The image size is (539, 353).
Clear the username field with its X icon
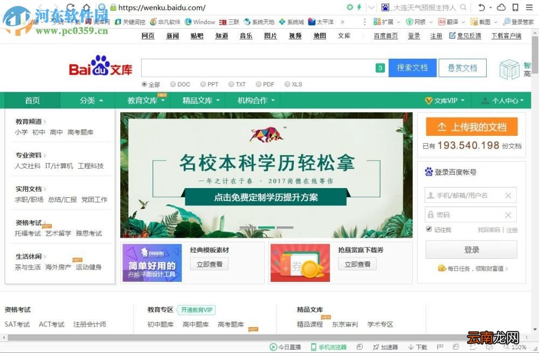508,196
